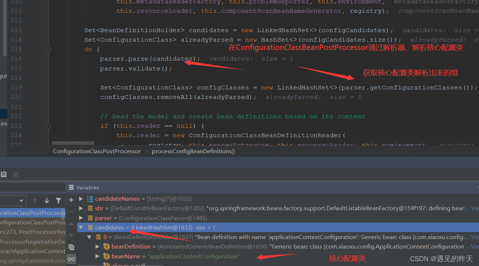479x266 pixels.
Task: Click the Evaluate Expression calculator icon
Action: [3, 174]
